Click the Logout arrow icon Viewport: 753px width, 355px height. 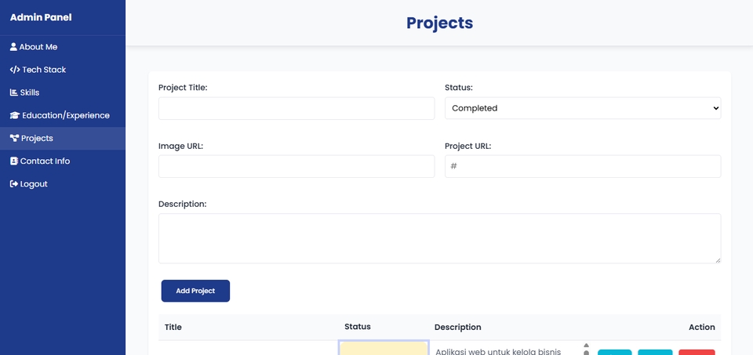(x=14, y=184)
